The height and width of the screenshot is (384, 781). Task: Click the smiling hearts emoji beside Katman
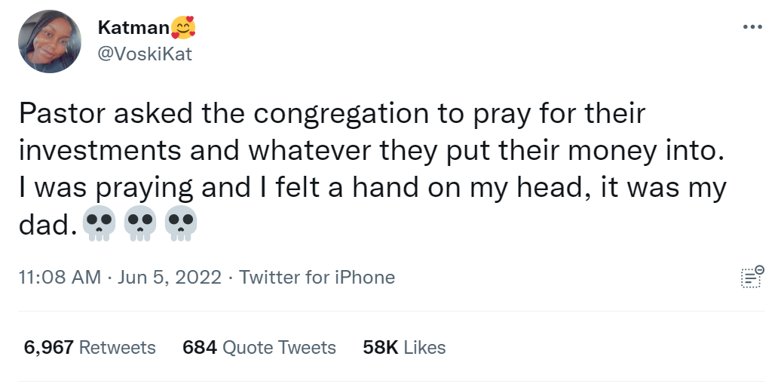[183, 28]
